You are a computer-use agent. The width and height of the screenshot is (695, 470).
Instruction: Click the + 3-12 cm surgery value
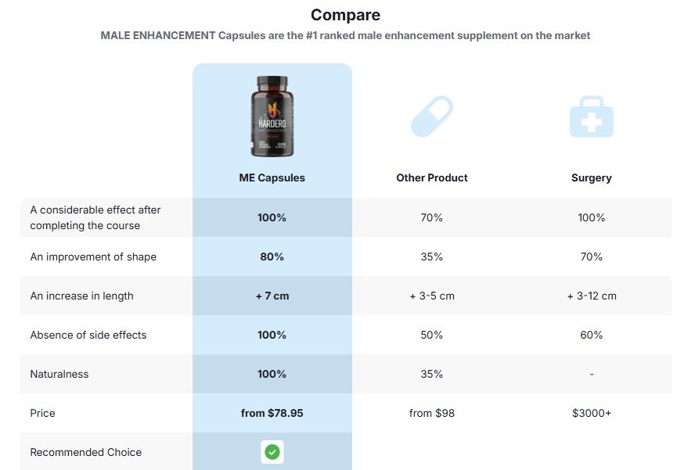[592, 296]
